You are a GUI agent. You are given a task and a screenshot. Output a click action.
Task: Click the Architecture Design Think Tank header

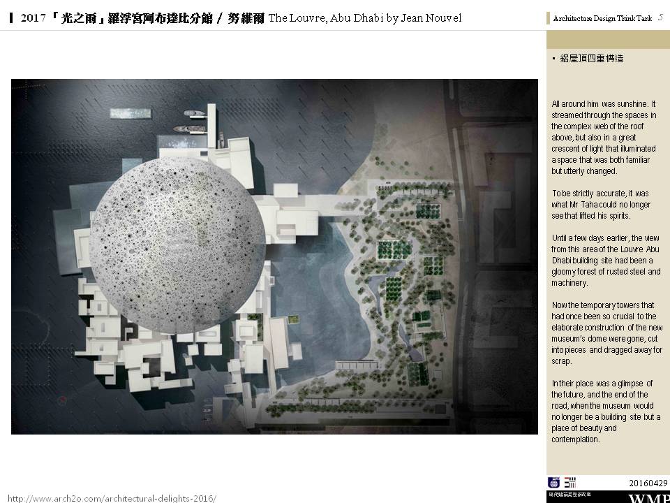(x=602, y=19)
